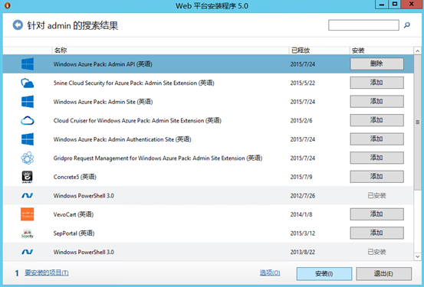Add Windows Azure Pack Admin Site

[x=377, y=102]
